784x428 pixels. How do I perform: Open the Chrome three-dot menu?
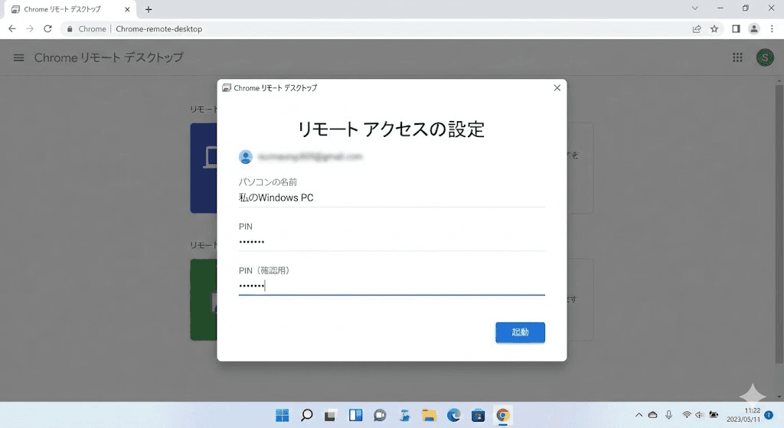[x=772, y=29]
